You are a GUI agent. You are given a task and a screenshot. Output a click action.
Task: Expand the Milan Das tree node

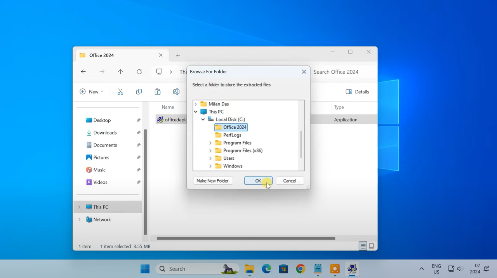click(196, 104)
